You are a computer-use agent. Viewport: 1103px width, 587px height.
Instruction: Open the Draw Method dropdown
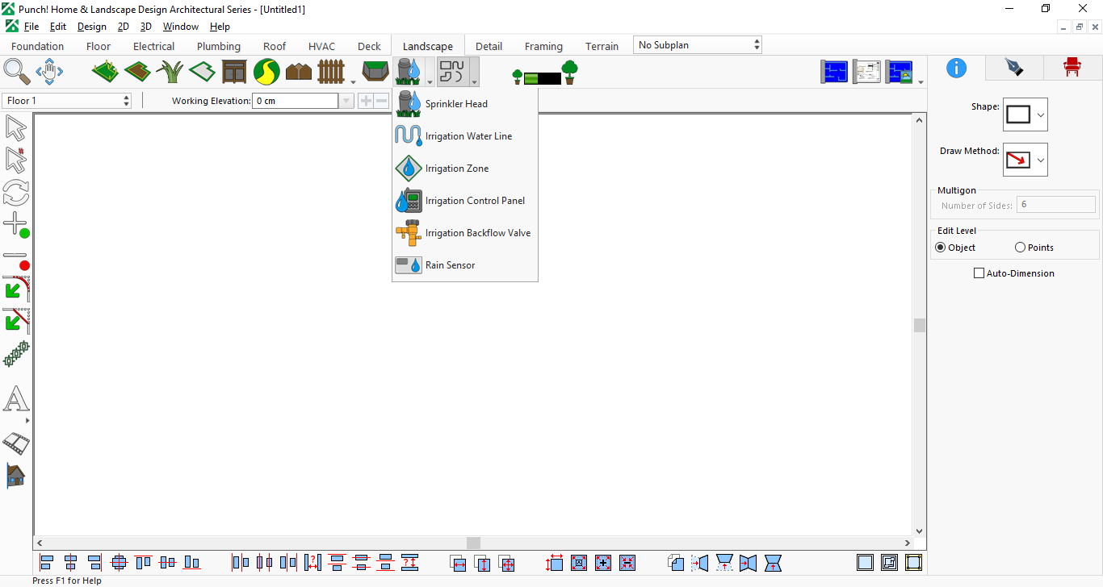[1025, 160]
